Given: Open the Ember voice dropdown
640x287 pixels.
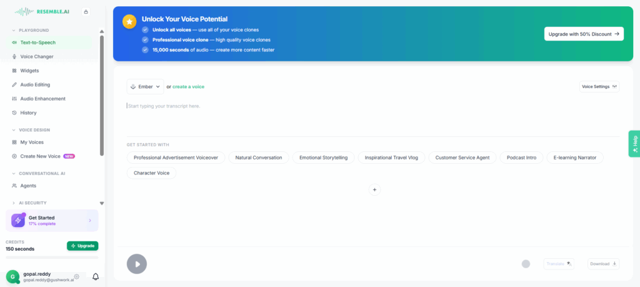Looking at the screenshot, I should pyautogui.click(x=145, y=86).
